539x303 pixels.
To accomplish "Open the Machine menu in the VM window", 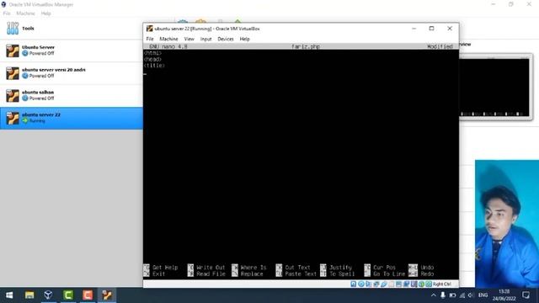I will pos(168,39).
